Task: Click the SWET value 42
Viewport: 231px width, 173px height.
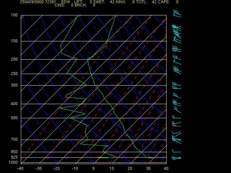Action: pos(112,2)
